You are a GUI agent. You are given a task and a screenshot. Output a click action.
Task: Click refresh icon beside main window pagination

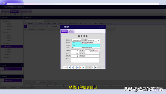pyautogui.click(x=56, y=82)
